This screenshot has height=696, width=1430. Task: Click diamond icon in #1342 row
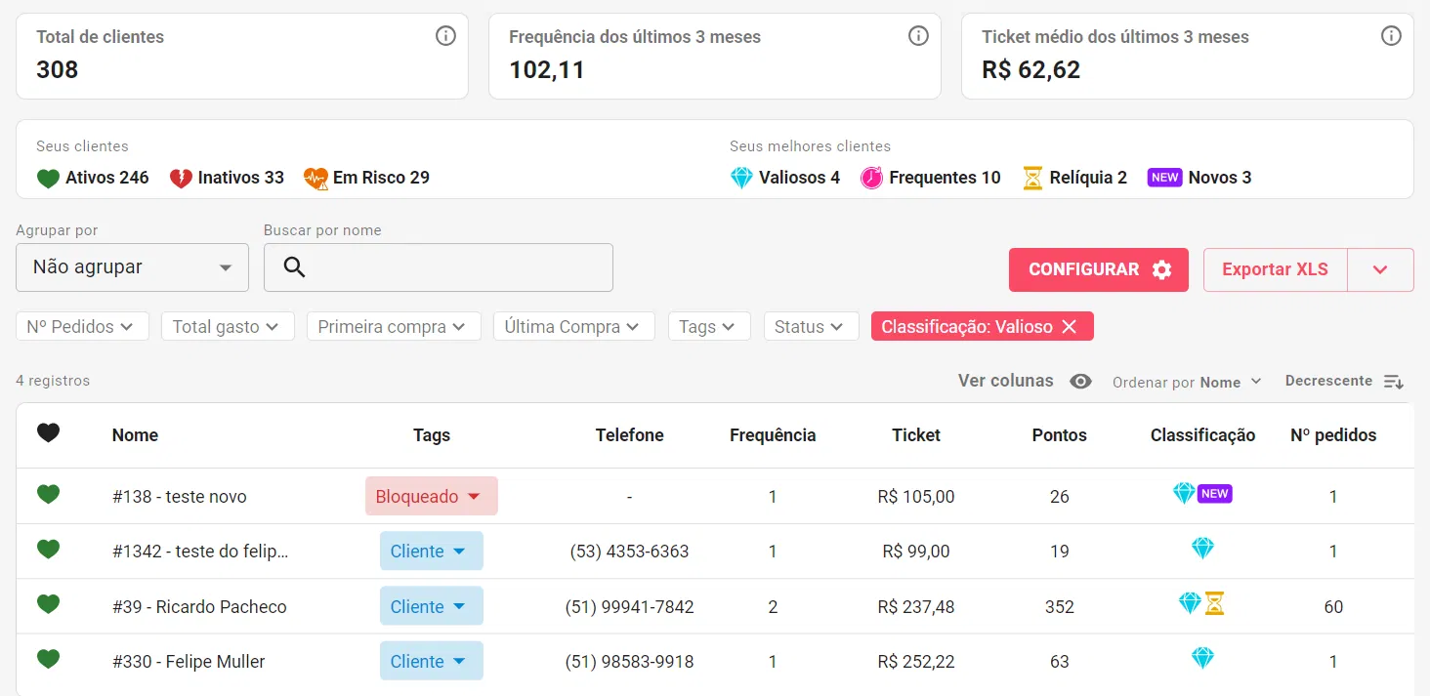[1202, 549]
